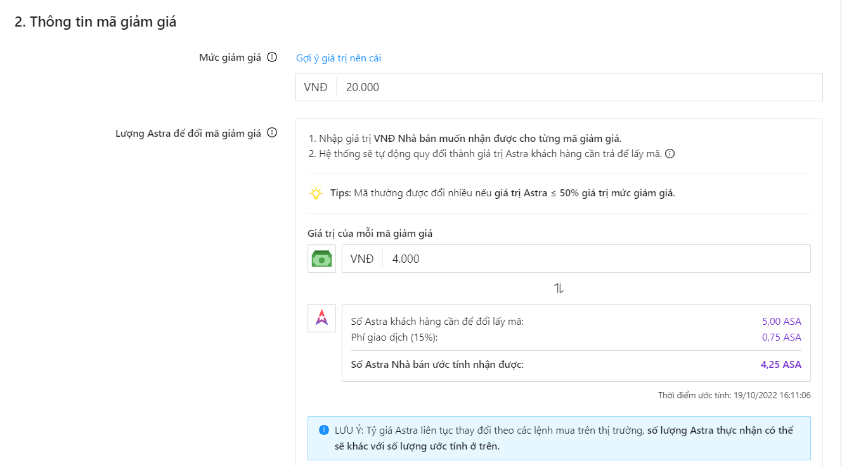Click the bold '4,25 ASA' value
This screenshot has height=466, width=842.
(x=781, y=365)
